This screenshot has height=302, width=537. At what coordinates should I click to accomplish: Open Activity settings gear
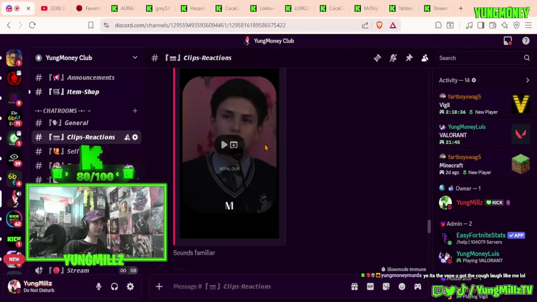coord(474,80)
